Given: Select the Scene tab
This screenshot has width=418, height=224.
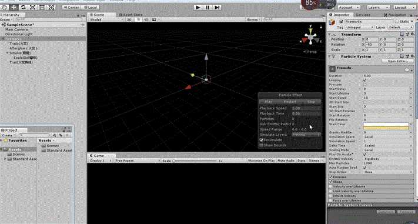Looking at the screenshot, I should pyautogui.click(x=101, y=15).
